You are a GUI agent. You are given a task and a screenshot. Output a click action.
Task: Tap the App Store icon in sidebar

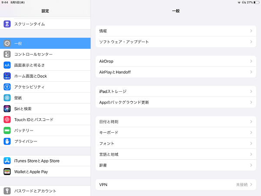(7, 161)
